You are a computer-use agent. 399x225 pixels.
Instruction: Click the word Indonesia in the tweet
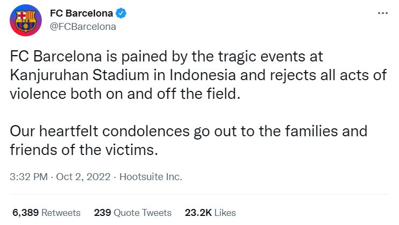(x=203, y=75)
